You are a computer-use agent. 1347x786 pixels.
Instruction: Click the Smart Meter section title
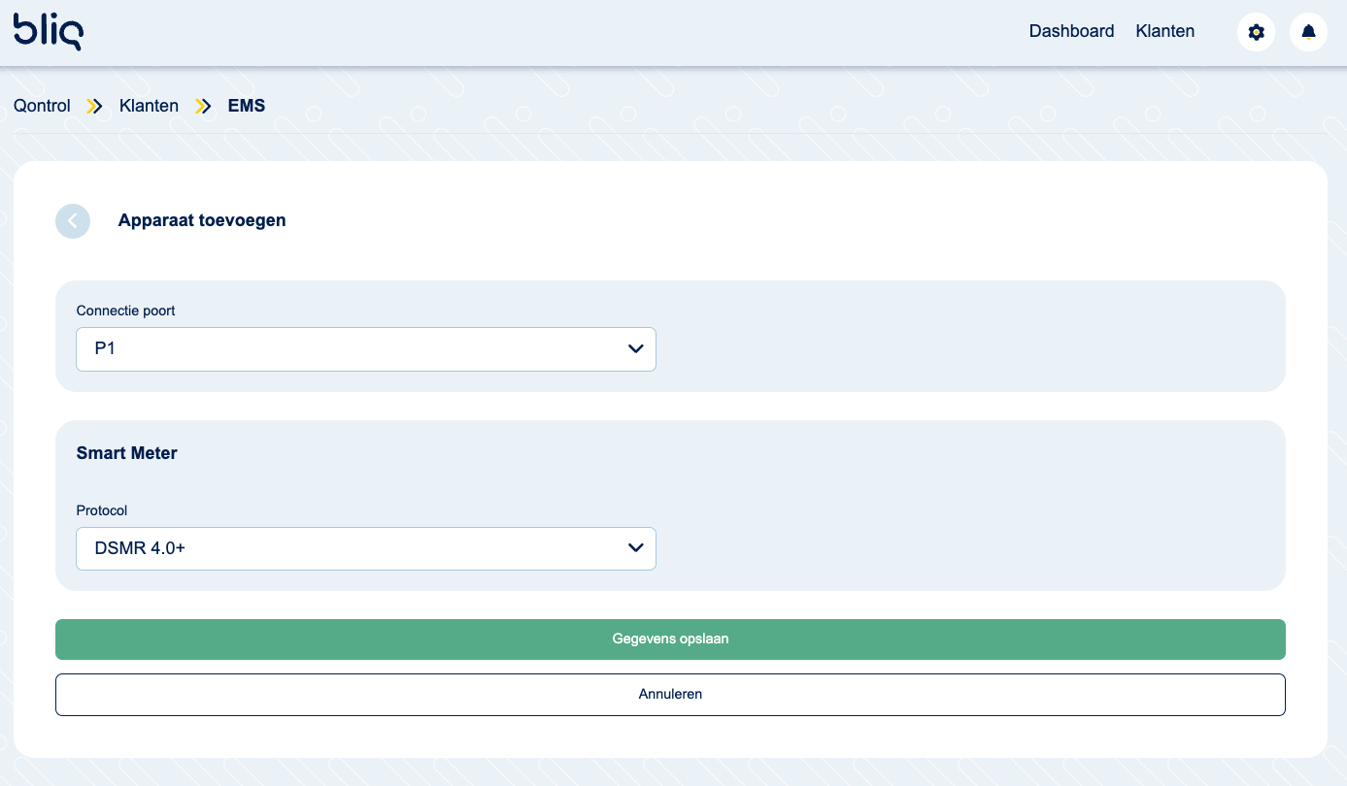126,453
